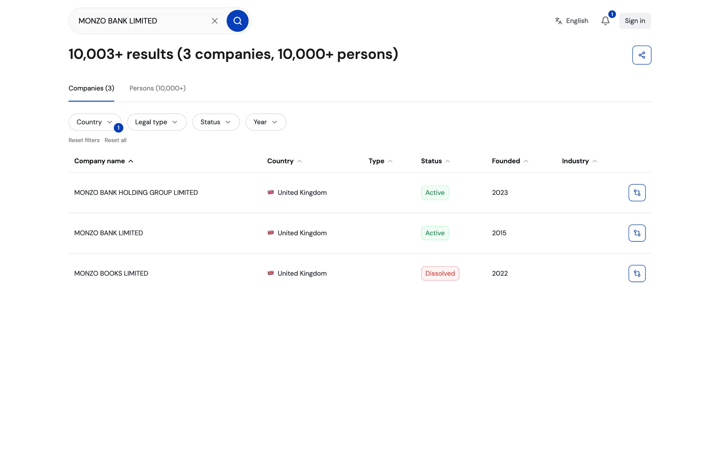Open connections graph for MONZO BANK LIMITED row
Screen dimensions: 720x451
(x=637, y=233)
